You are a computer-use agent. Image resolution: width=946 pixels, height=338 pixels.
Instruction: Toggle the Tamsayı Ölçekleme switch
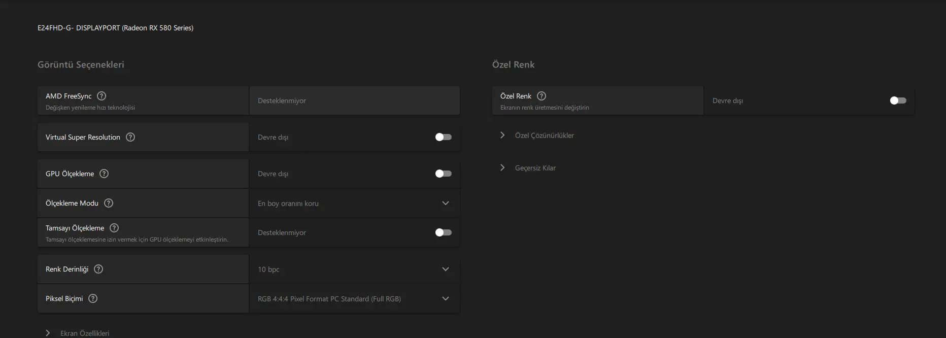443,232
